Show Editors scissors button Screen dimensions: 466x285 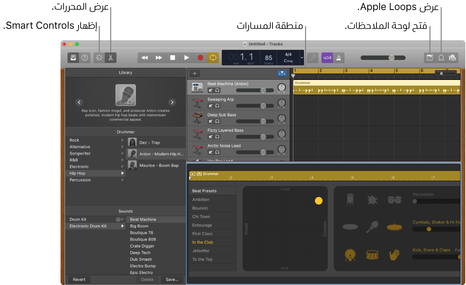pyautogui.click(x=111, y=58)
